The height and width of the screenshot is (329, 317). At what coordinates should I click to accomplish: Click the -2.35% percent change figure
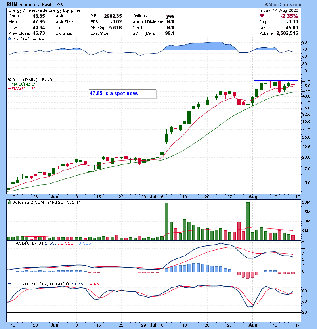coord(289,16)
